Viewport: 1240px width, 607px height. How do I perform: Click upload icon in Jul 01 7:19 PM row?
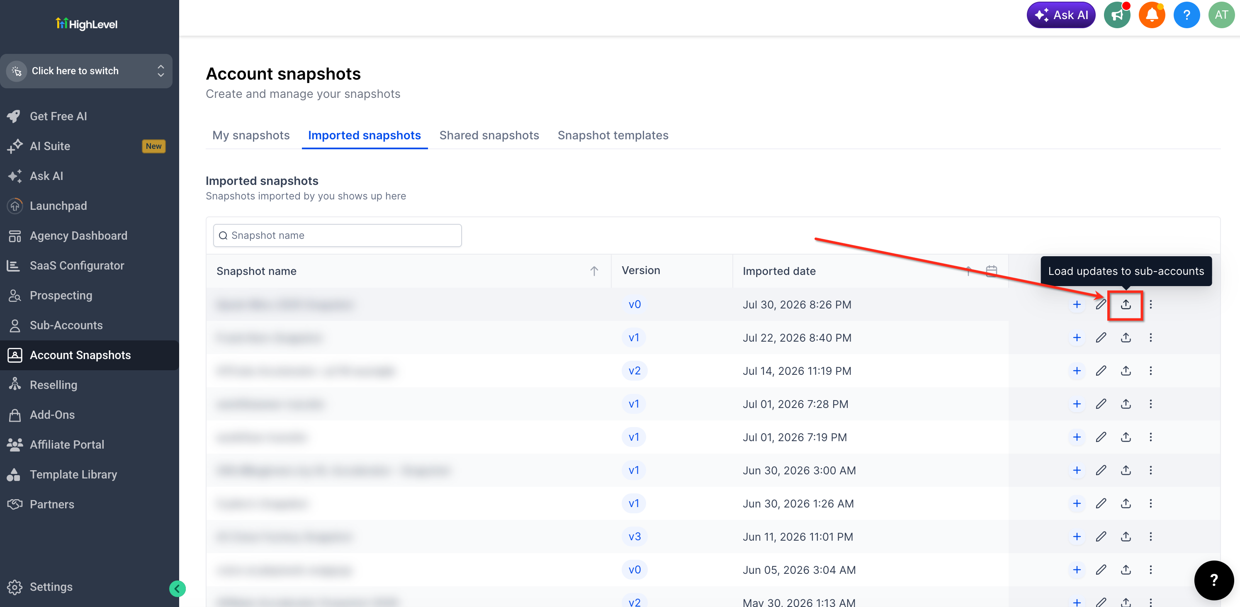click(1126, 437)
